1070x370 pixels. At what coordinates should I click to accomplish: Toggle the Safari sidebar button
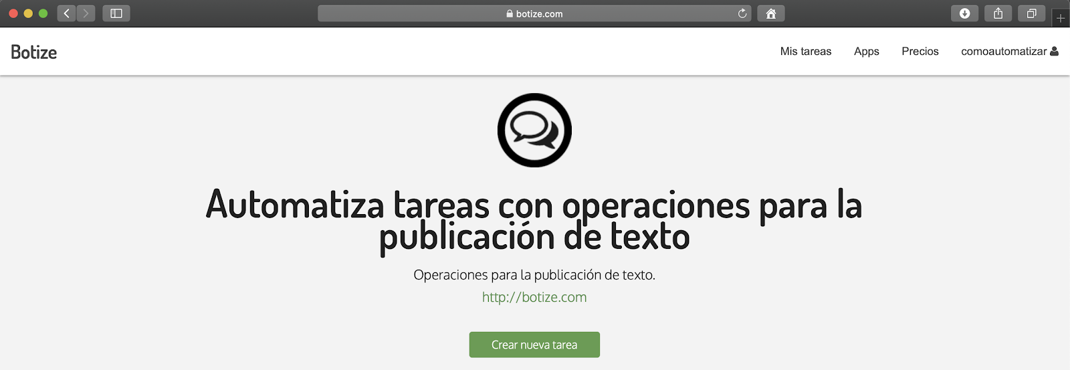pyautogui.click(x=116, y=13)
